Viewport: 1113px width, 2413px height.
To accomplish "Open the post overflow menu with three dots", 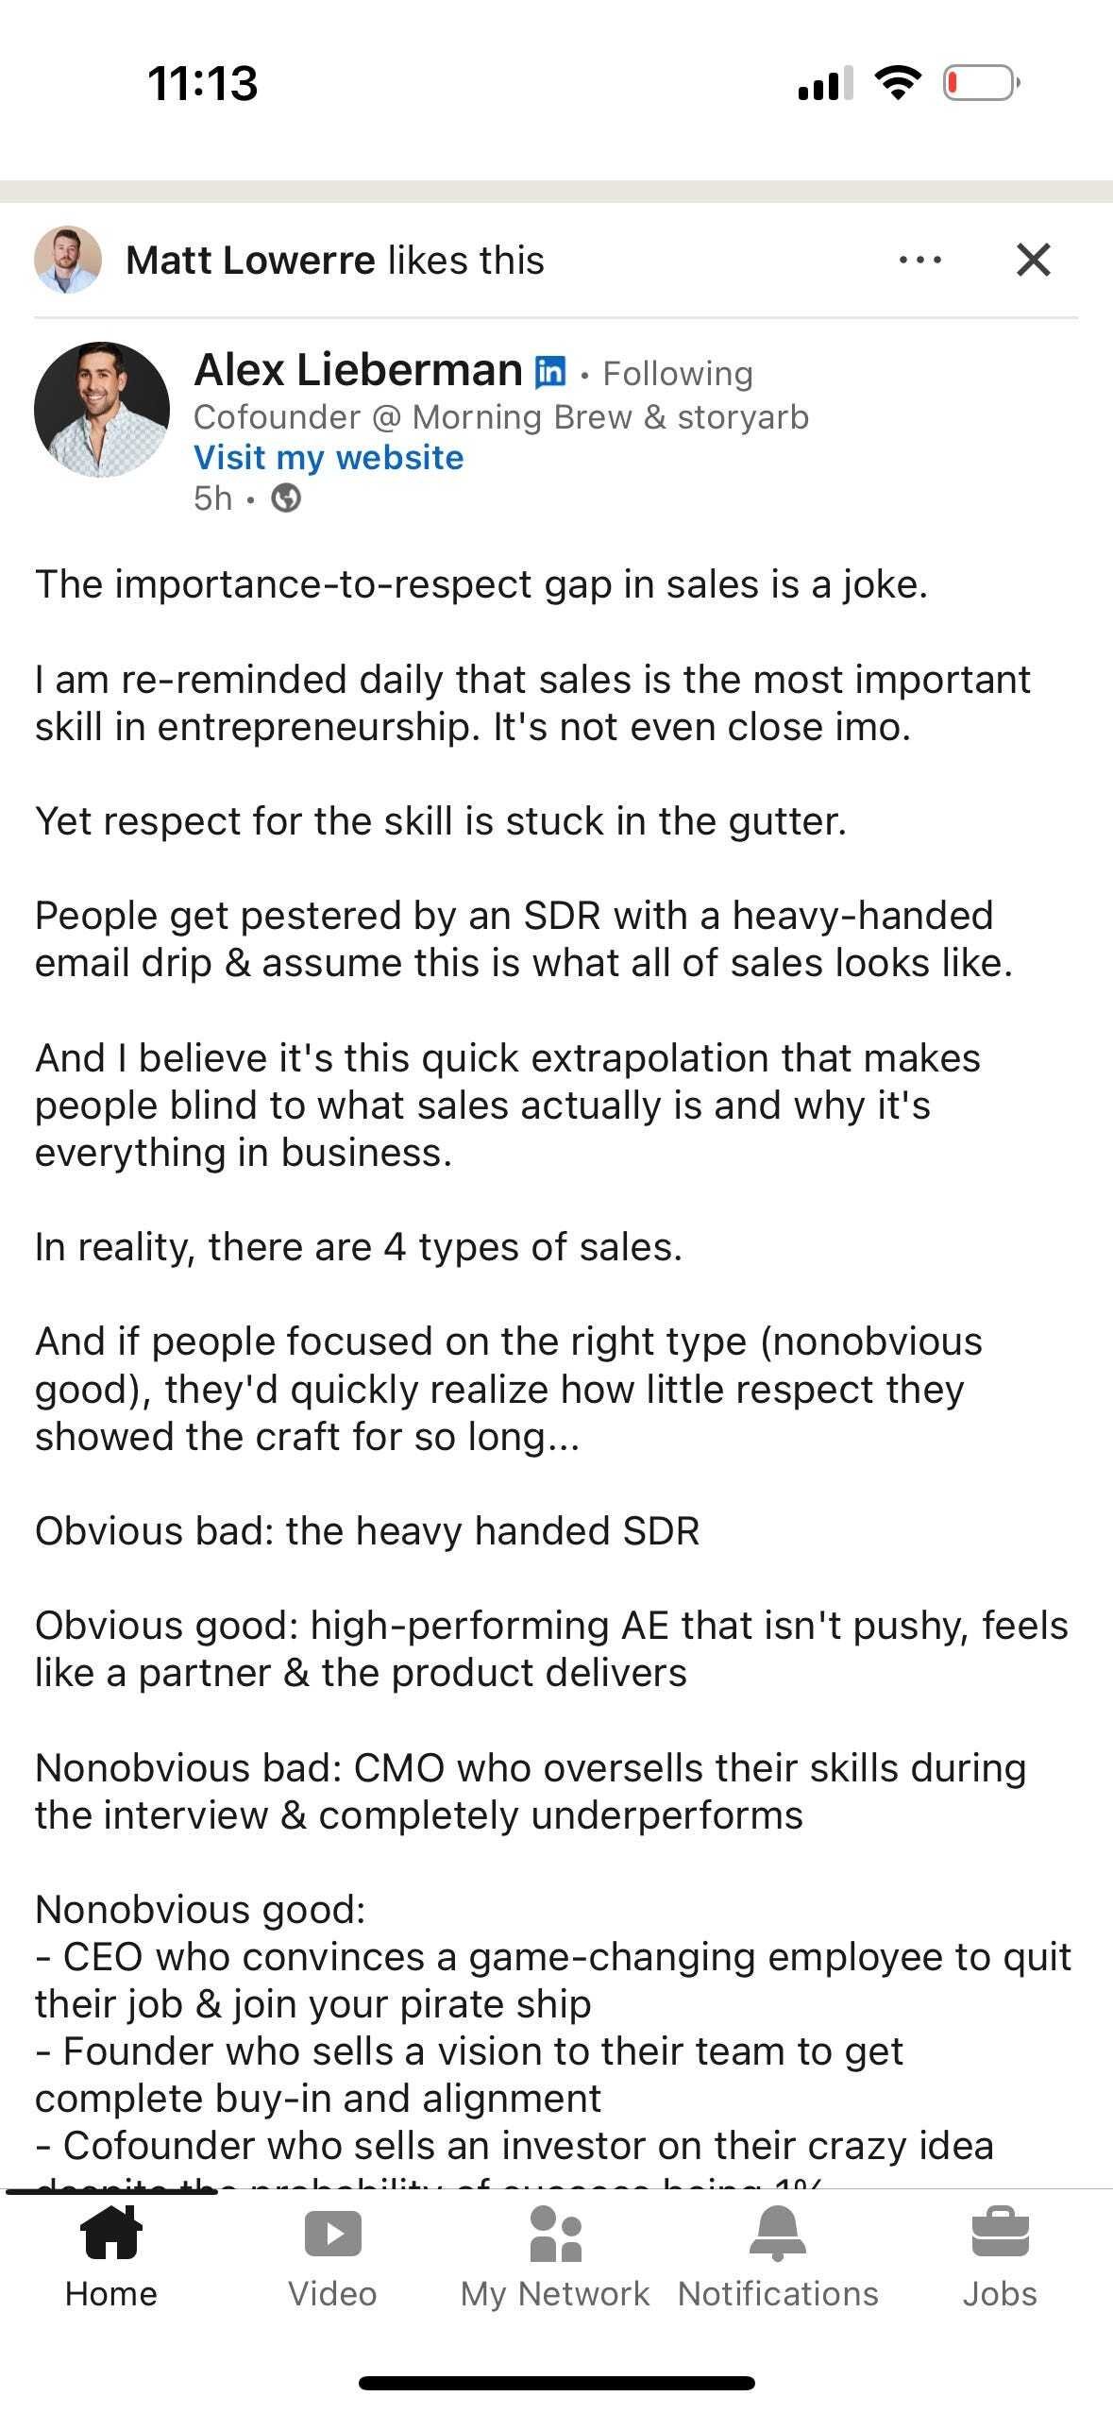I will click(919, 262).
